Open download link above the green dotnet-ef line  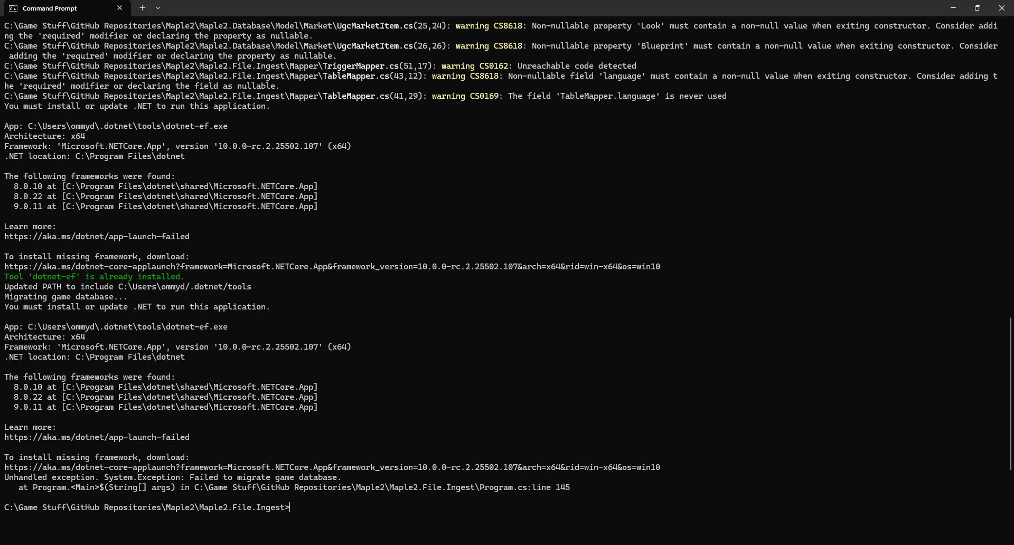332,267
